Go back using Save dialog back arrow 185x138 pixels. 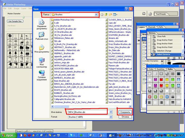click(102, 15)
